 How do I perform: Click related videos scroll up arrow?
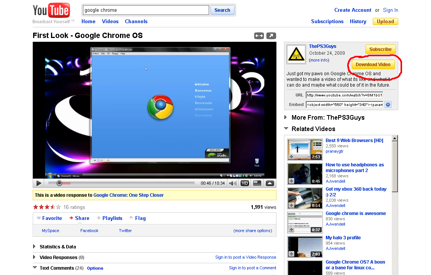coord(395,138)
